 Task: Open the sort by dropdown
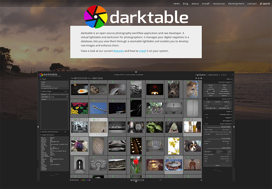coord(97,78)
